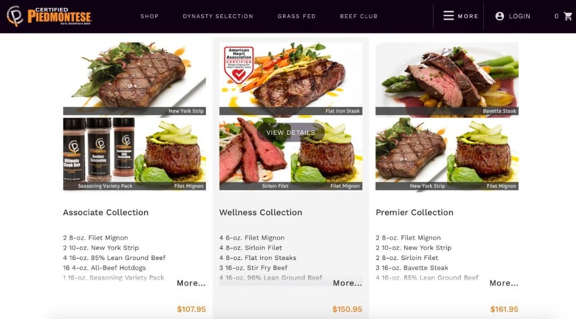This screenshot has width=576, height=319.
Task: Expand More under Wellness Collection
Action: click(348, 283)
